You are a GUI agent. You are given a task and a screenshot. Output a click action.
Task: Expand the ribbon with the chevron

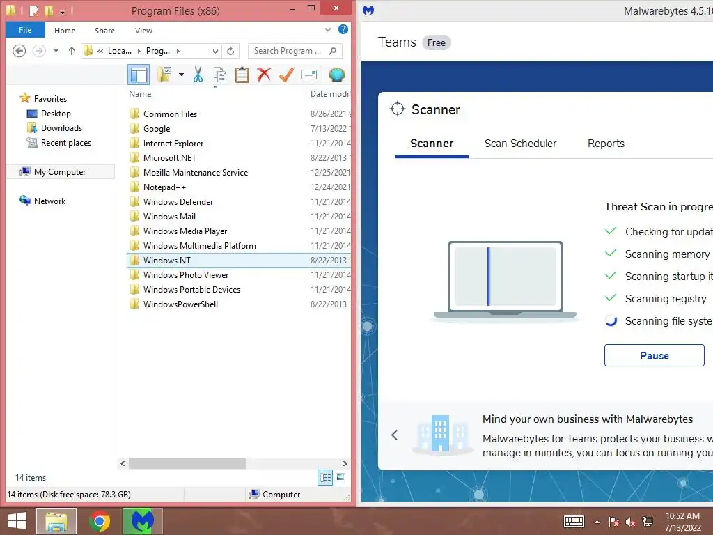(328, 30)
